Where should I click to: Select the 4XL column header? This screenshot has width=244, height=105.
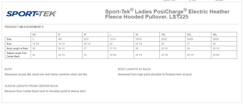(x=215, y=35)
